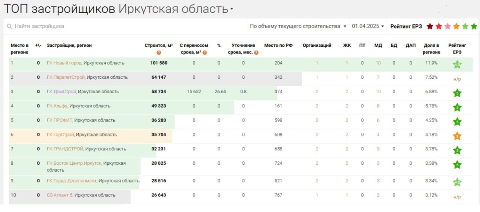Open СЗ Атлант-5 developer link
The height and width of the screenshot is (212, 480).
pyautogui.click(x=59, y=195)
